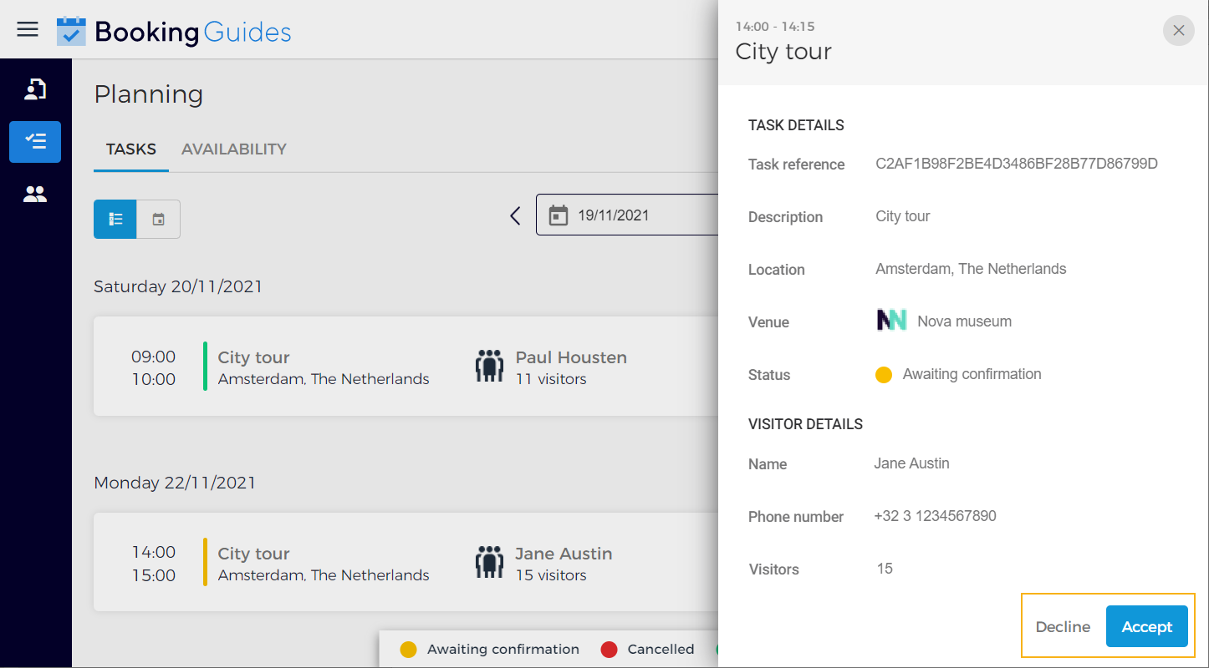
Task: Go to previous date with left chevron
Action: [x=515, y=215]
